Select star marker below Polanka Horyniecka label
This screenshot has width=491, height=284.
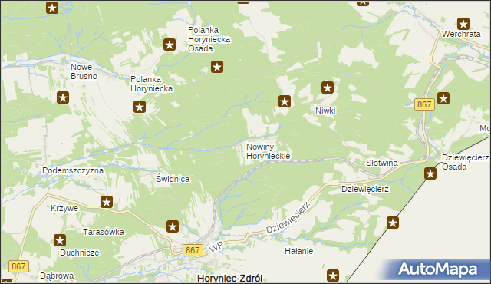tap(140, 107)
